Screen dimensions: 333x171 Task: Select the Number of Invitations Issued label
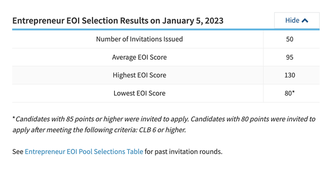click(x=139, y=40)
